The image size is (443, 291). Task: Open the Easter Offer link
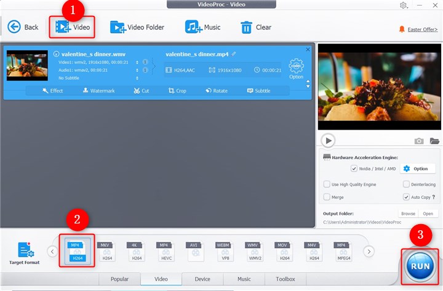pyautogui.click(x=422, y=29)
